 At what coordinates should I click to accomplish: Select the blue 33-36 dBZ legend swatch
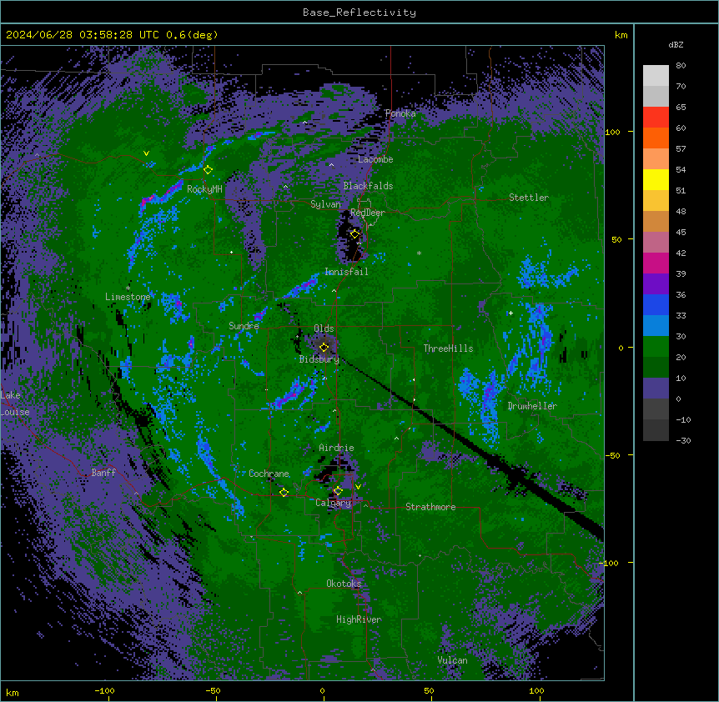tap(656, 304)
